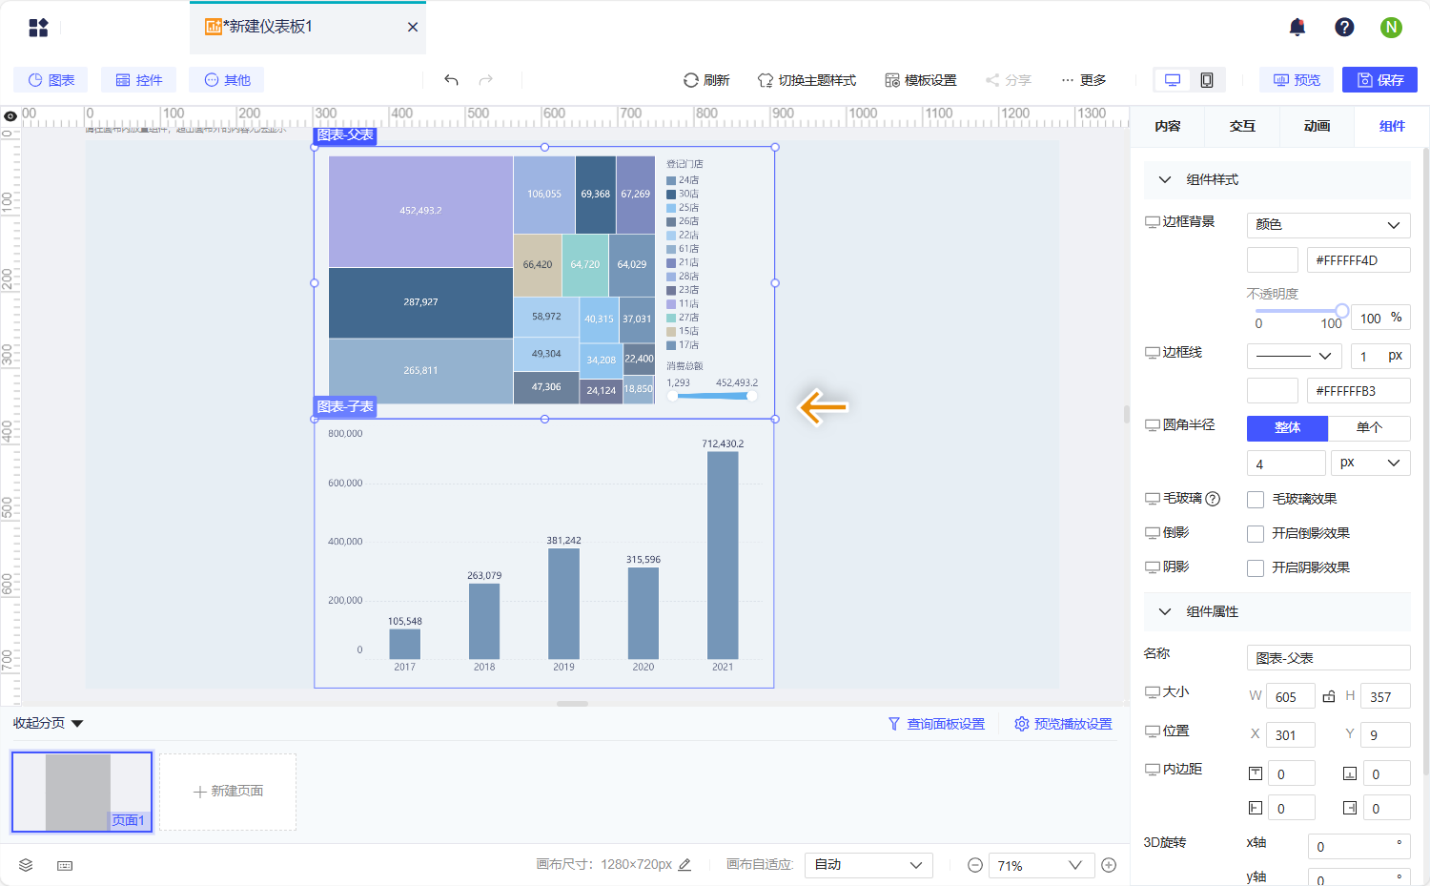
Task: Open the 边框背景 type dropdown
Action: [x=1328, y=225]
